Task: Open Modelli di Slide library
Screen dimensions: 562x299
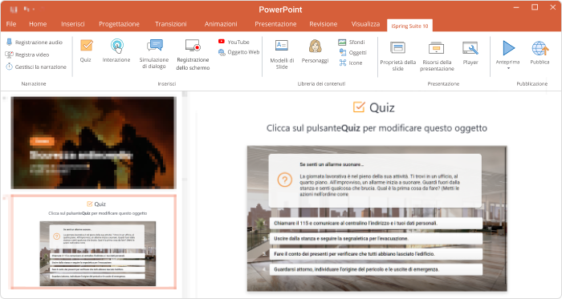Action: (282, 55)
